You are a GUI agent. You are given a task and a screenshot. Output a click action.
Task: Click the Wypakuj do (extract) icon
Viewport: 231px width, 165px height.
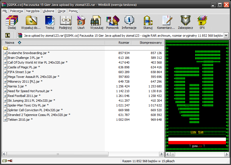tap(31, 21)
